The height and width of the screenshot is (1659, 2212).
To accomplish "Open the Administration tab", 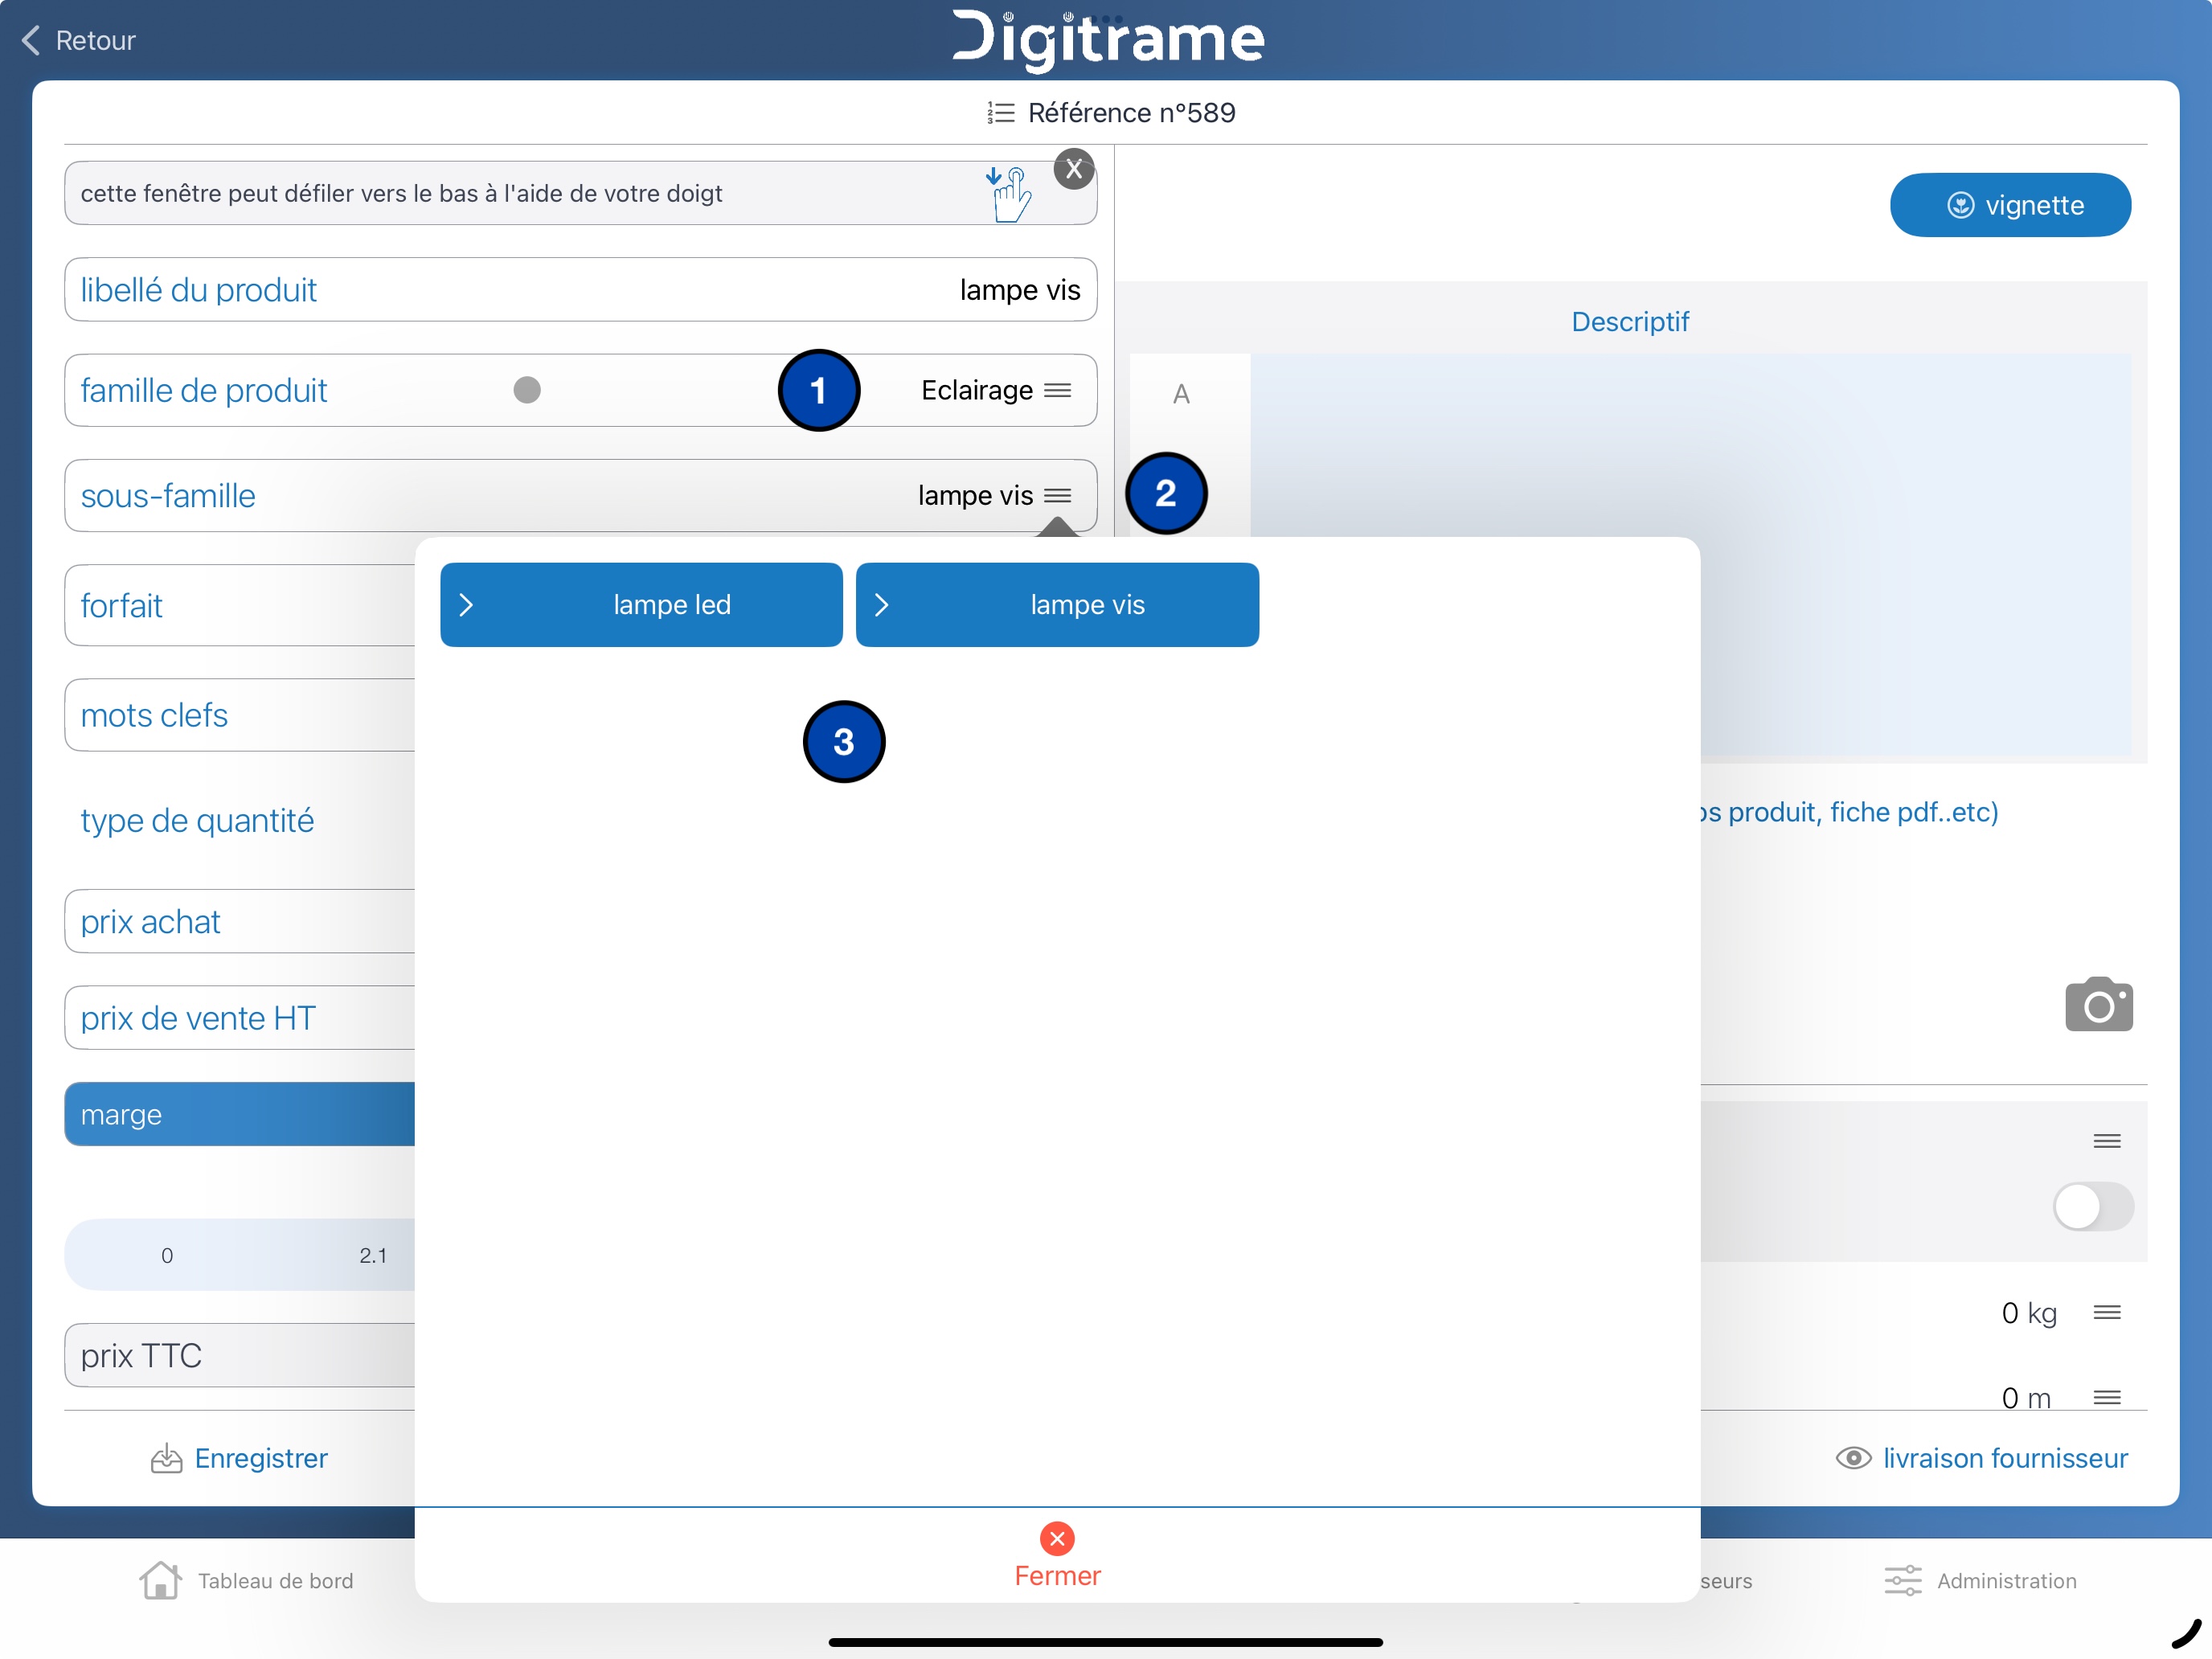I will pos(1980,1580).
